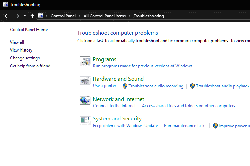Launch Use a printer troubleshooter
Image resolution: width=250 pixels, height=166 pixels.
[105, 86]
